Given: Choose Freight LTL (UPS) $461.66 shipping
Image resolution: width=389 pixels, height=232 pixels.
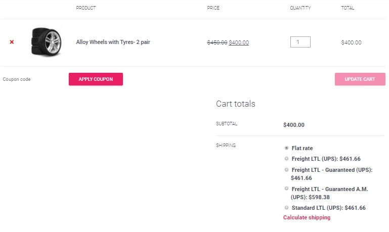Looking at the screenshot, I should (286, 159).
